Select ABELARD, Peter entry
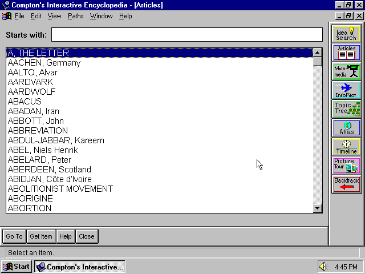The image size is (365, 274). [160, 160]
